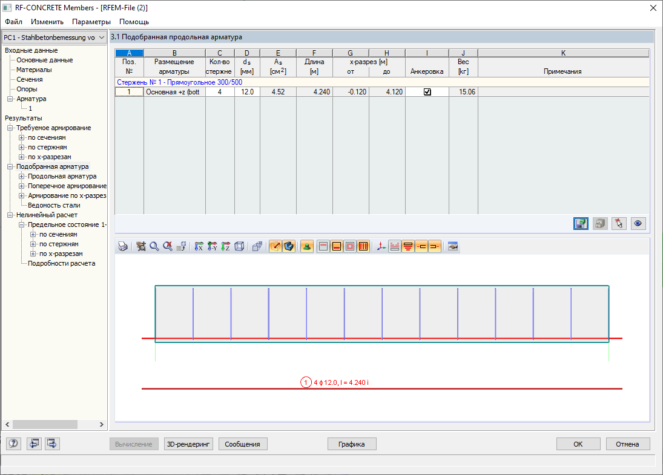Open the Файл menu
Viewport: 663px width, 475px height.
click(13, 22)
